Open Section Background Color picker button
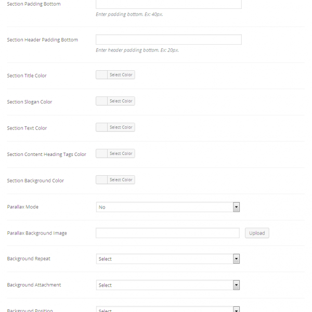Image resolution: width=312 pixels, height=312 pixels. 121,180
